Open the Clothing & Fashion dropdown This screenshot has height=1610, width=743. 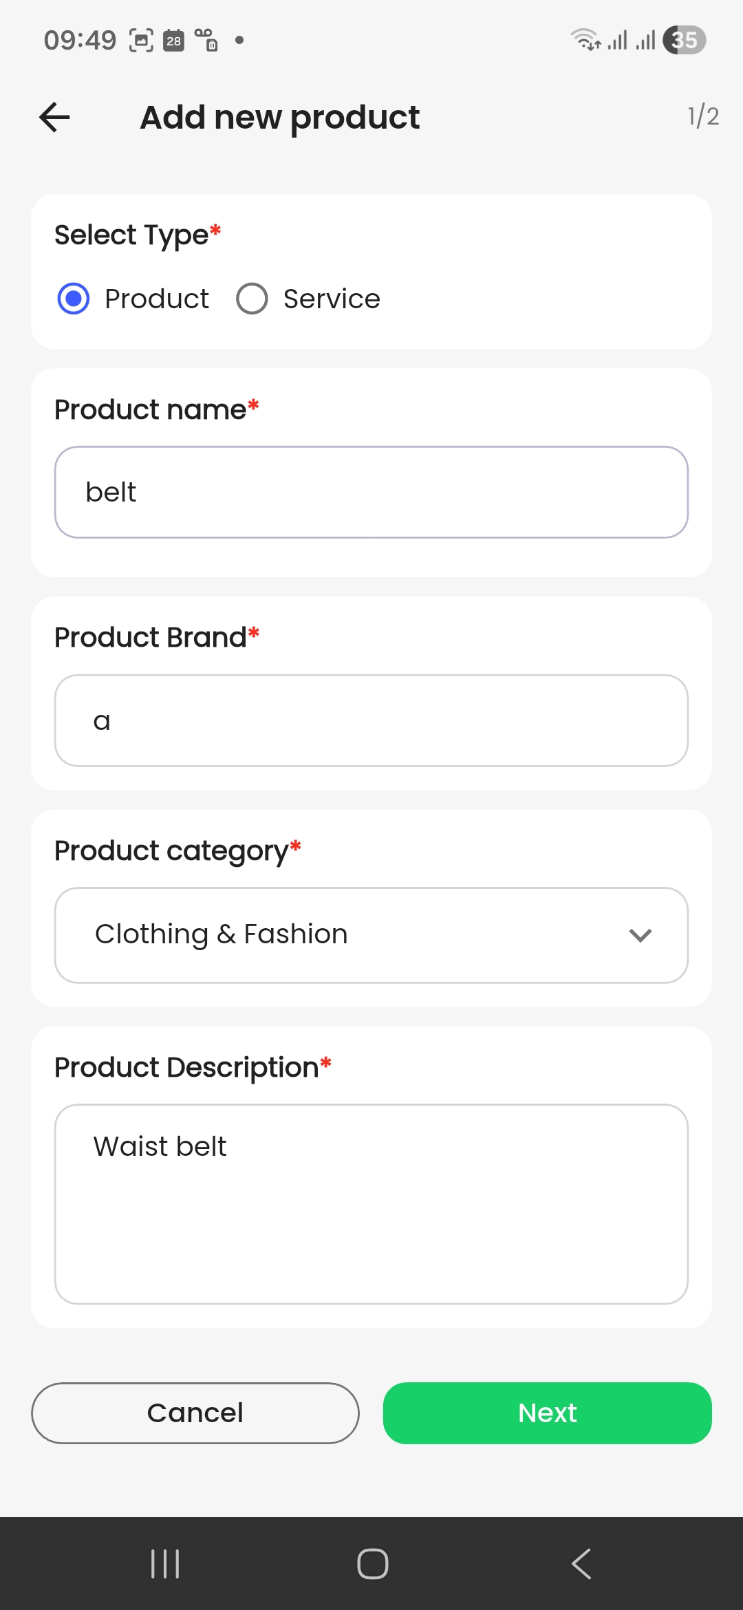coord(344,935)
